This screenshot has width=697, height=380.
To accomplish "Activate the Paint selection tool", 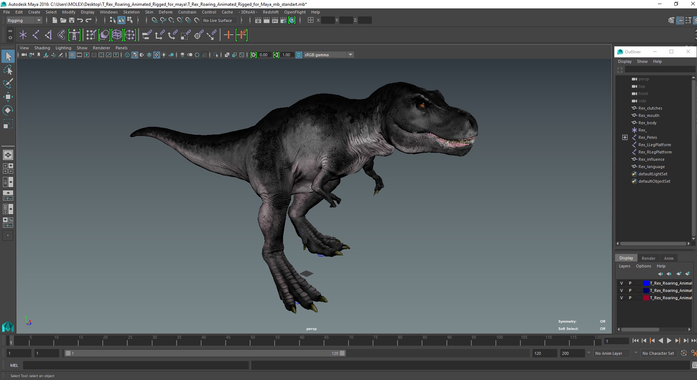I will (x=8, y=83).
